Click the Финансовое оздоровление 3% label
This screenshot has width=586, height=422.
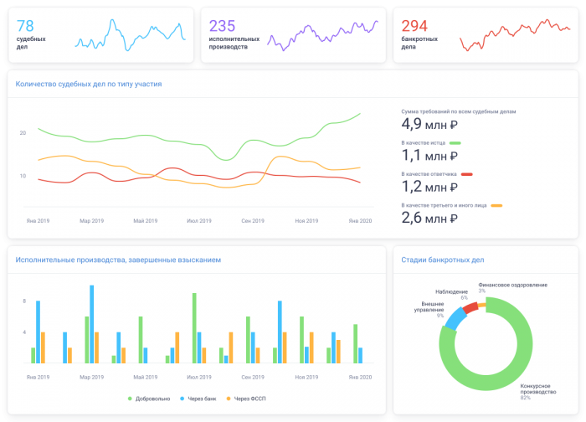(x=512, y=286)
